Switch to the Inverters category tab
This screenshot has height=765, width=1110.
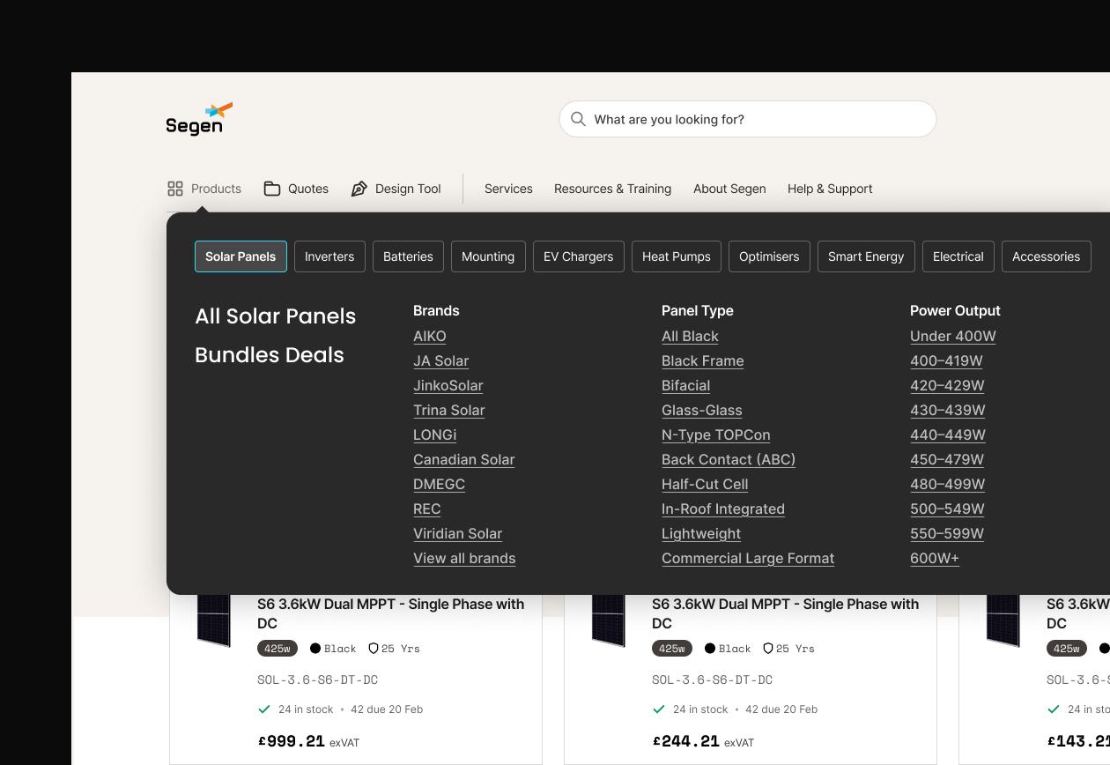(x=329, y=256)
